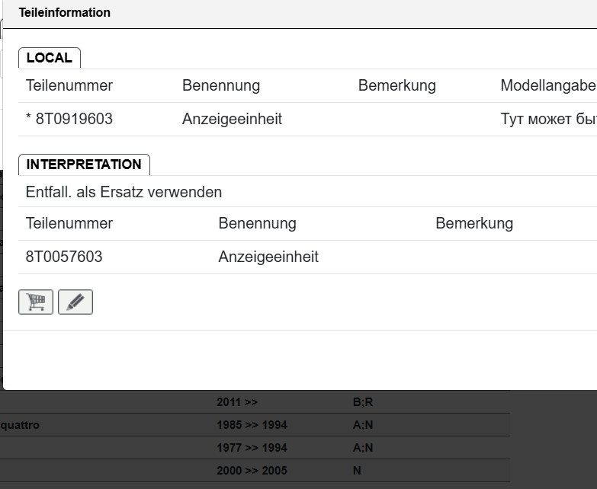The height and width of the screenshot is (489, 597).
Task: Click the Teilenummer header under INTERPRETATION
Action: point(69,224)
